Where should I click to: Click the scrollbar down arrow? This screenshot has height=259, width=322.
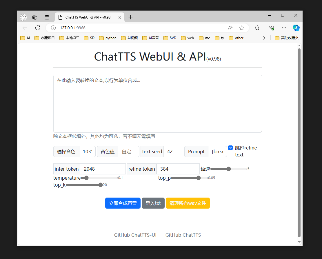(x=299, y=242)
